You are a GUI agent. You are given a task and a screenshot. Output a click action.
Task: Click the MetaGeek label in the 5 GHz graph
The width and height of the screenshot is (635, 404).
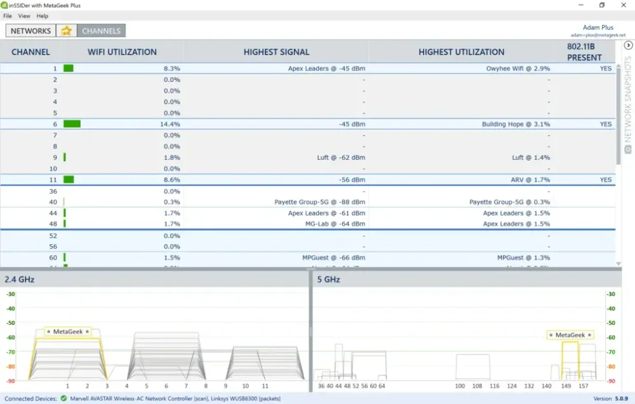click(570, 334)
